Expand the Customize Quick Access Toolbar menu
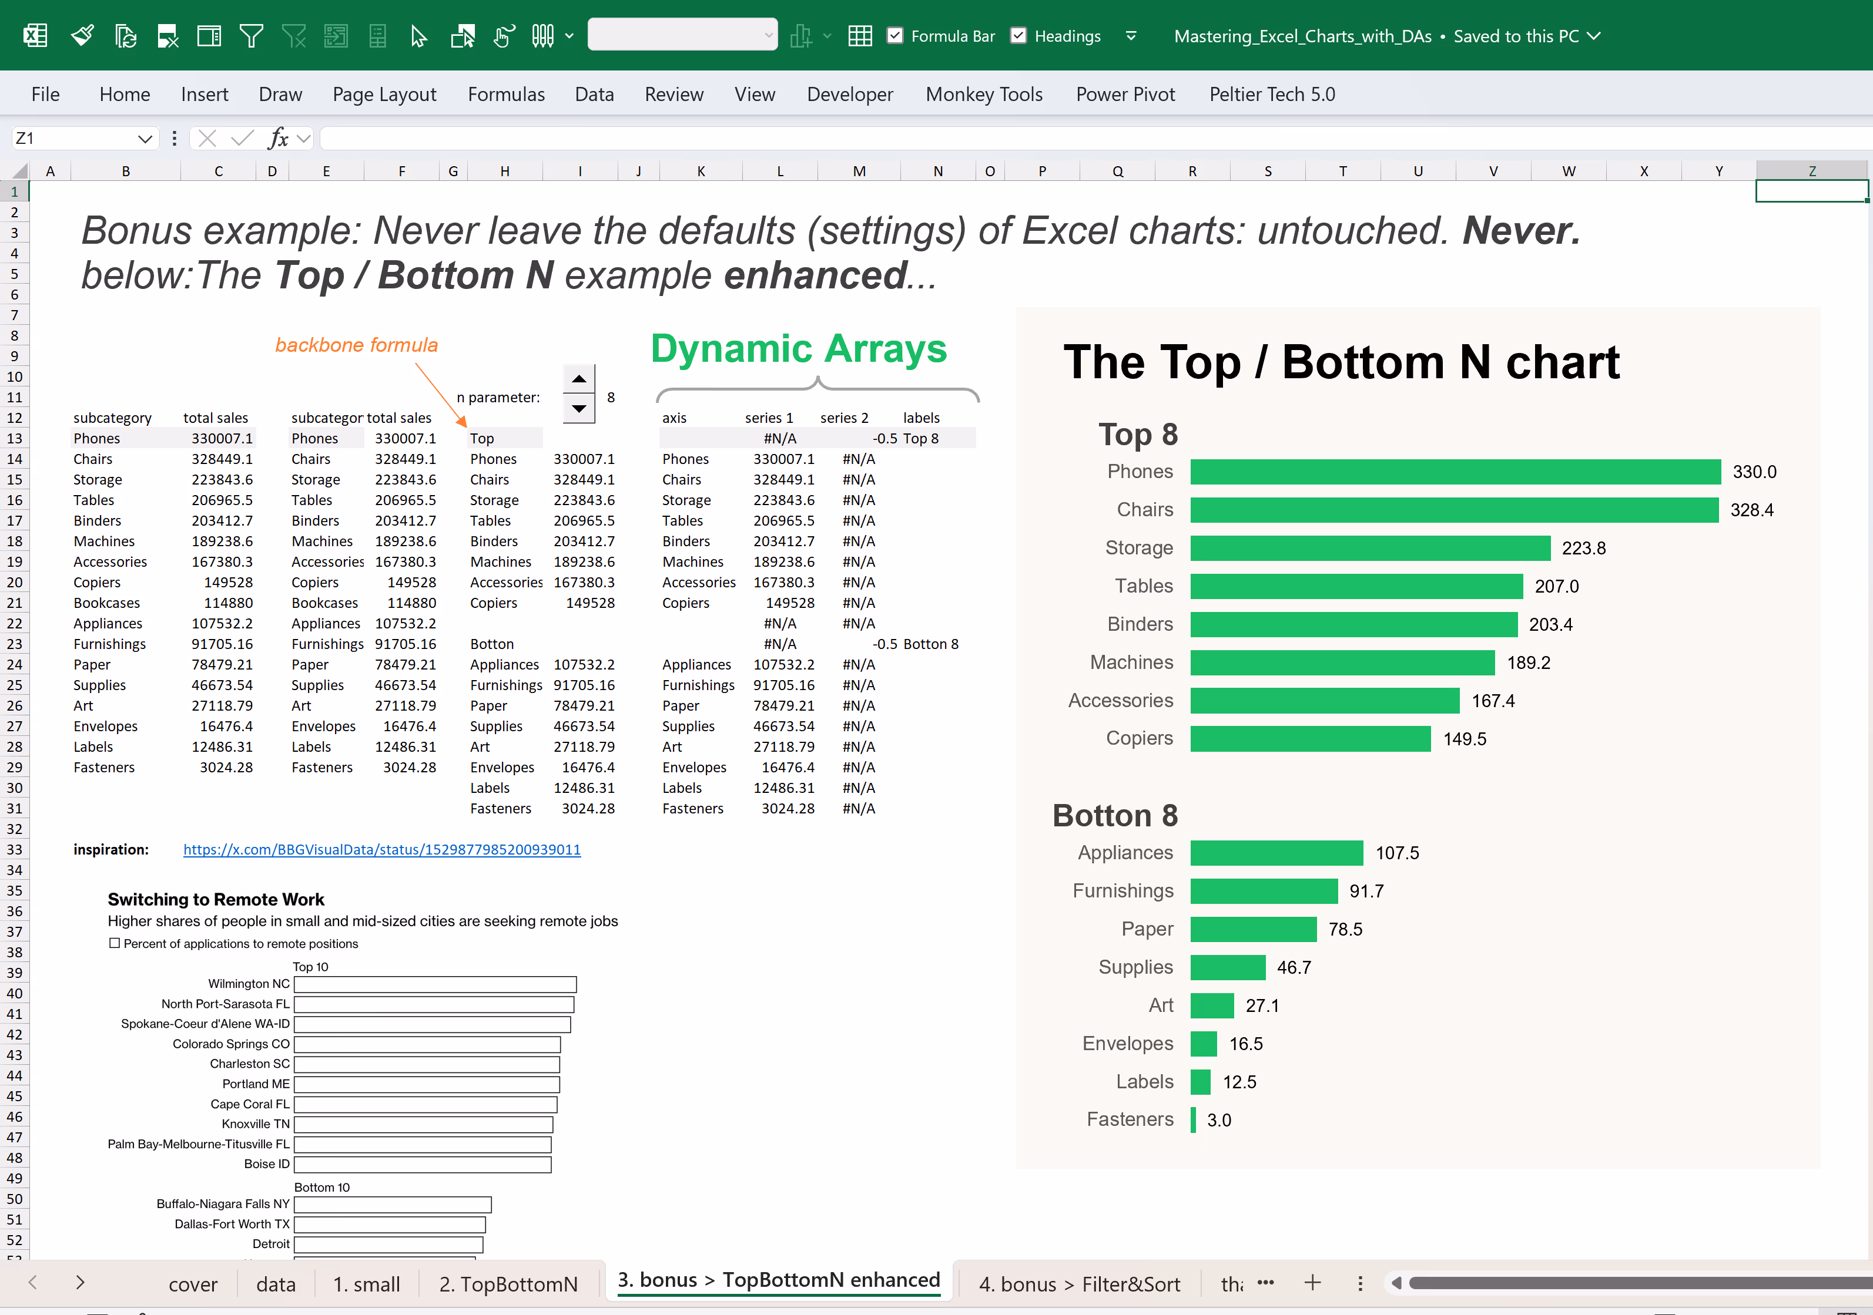The width and height of the screenshot is (1873, 1315). pos(1131,36)
